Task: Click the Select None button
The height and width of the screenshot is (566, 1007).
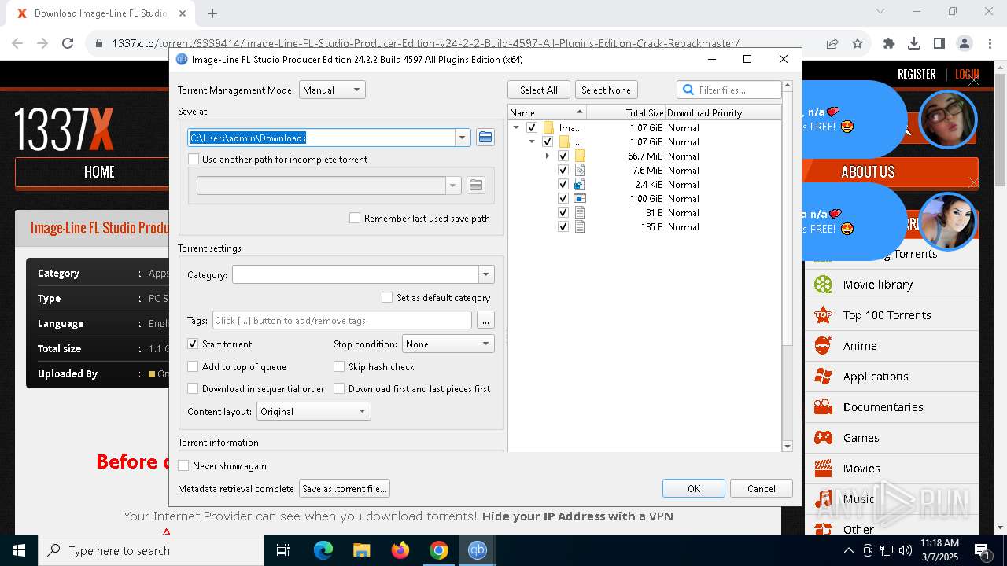Action: click(606, 90)
